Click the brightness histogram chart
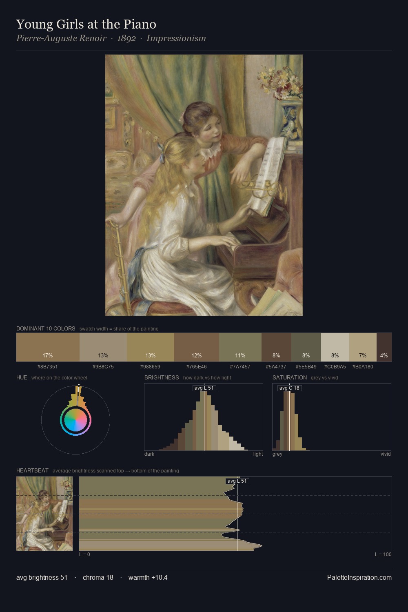The image size is (408, 612). coord(204,417)
